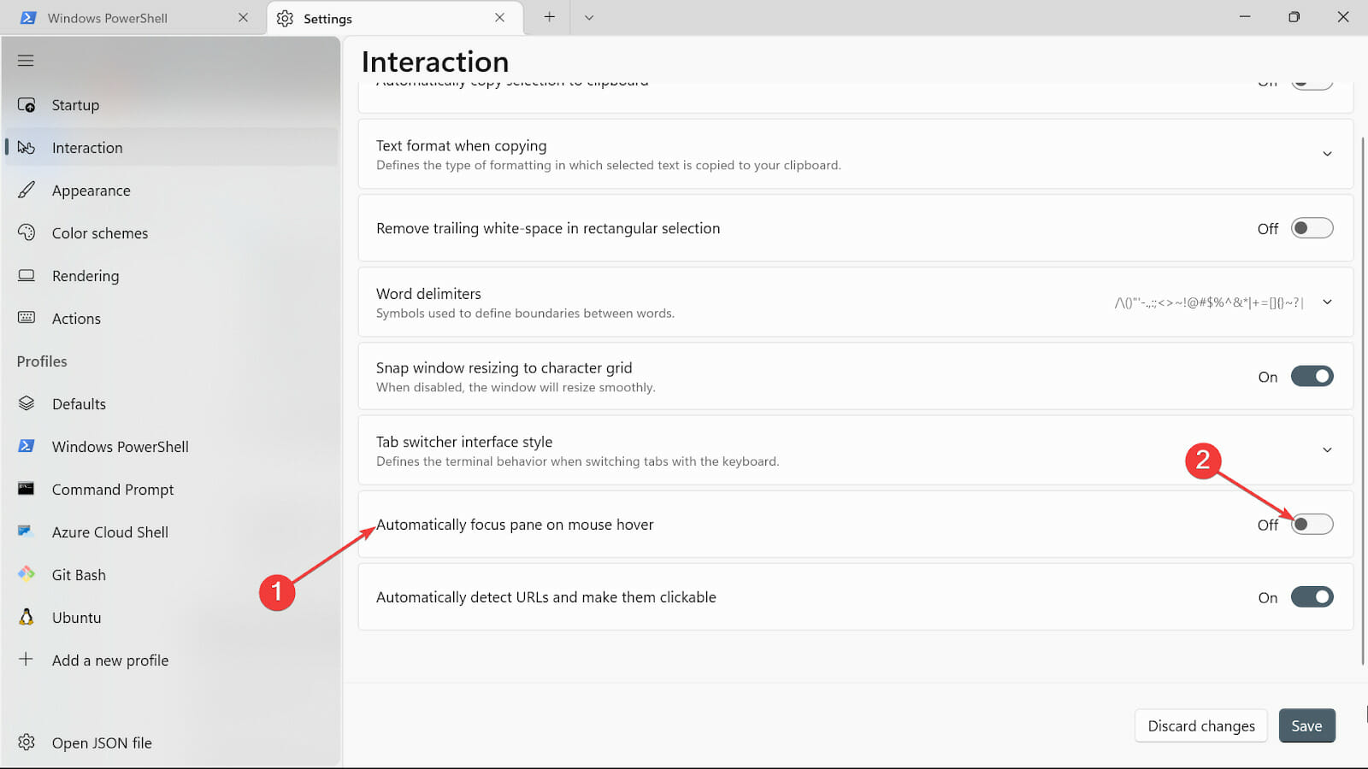Open the Defaults profile settings
Screen dimensions: 1368x769
click(x=171, y=404)
